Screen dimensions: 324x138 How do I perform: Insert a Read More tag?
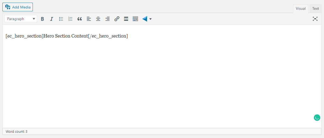click(x=126, y=19)
